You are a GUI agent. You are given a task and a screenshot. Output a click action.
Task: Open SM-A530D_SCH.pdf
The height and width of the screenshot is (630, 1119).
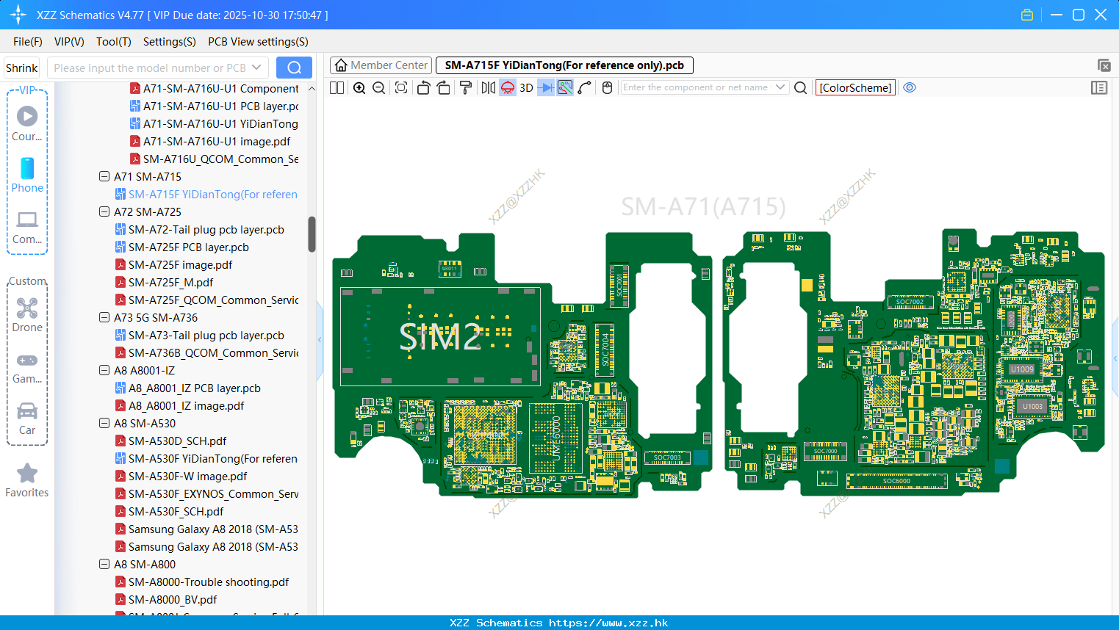177,441
